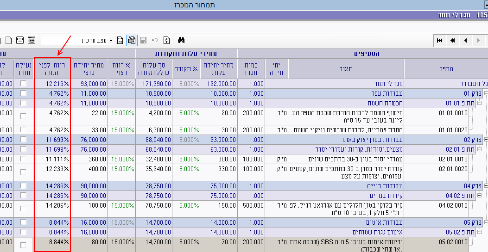Click the קירות בנויים description cell

[346, 195]
